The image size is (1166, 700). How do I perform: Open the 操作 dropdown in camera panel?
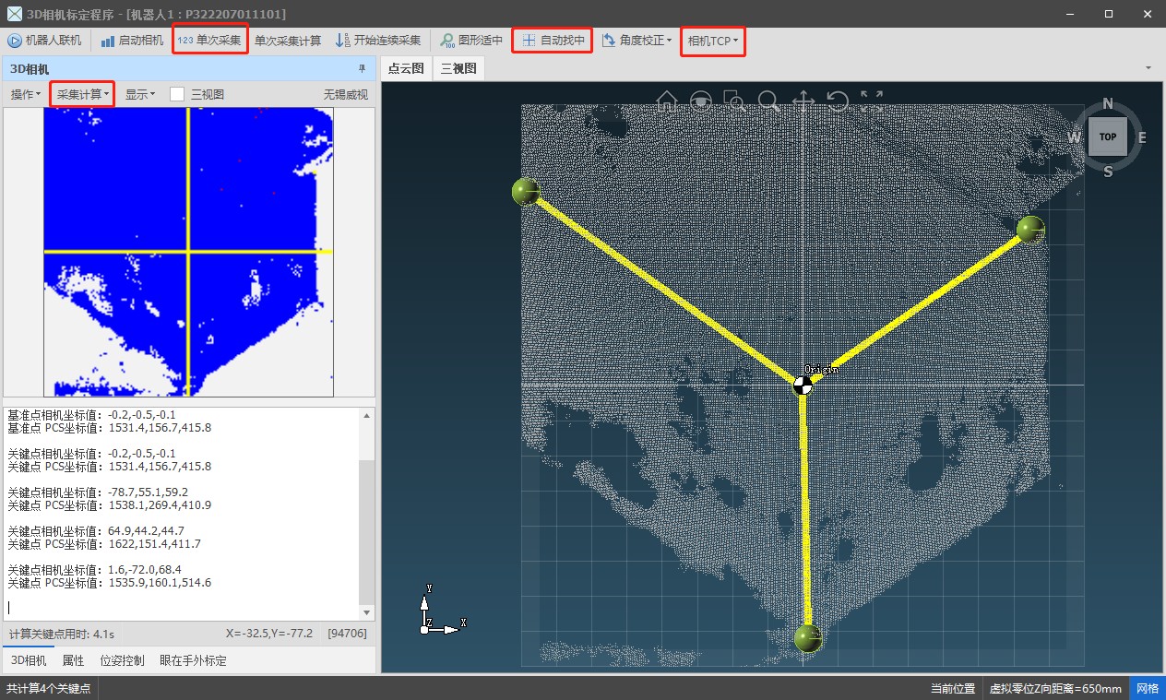click(25, 94)
